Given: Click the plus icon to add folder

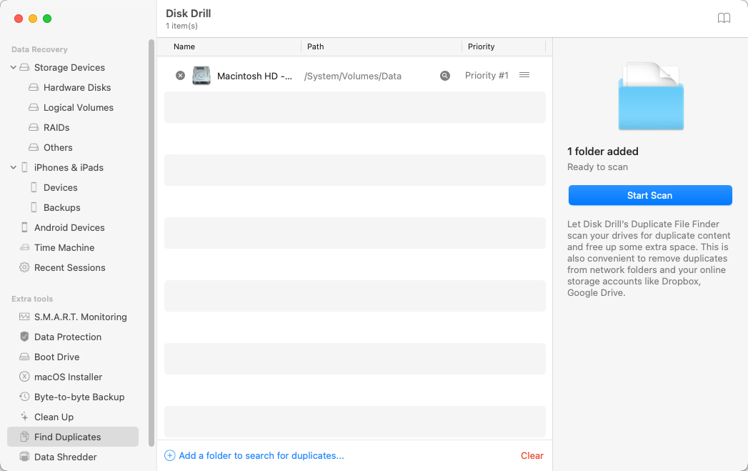Looking at the screenshot, I should coord(169,455).
